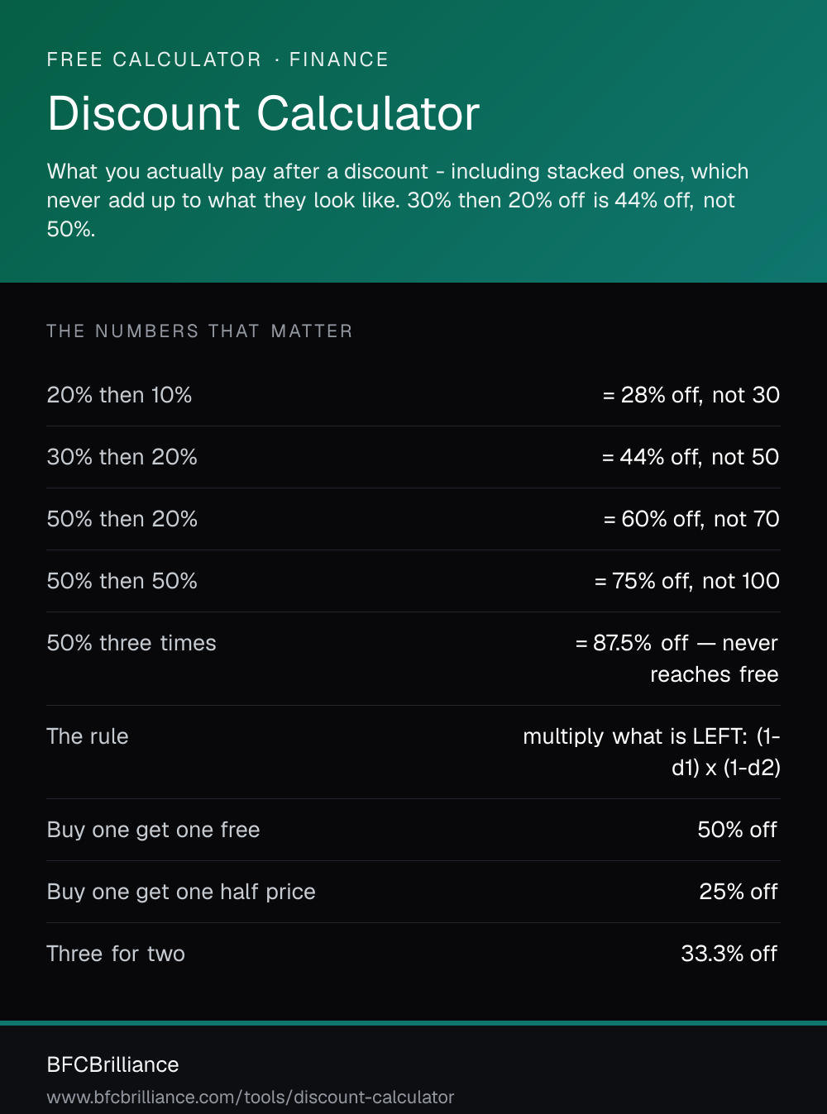
Task: Open the bfcbrilliance.com discount-calculator URL
Action: [251, 1097]
